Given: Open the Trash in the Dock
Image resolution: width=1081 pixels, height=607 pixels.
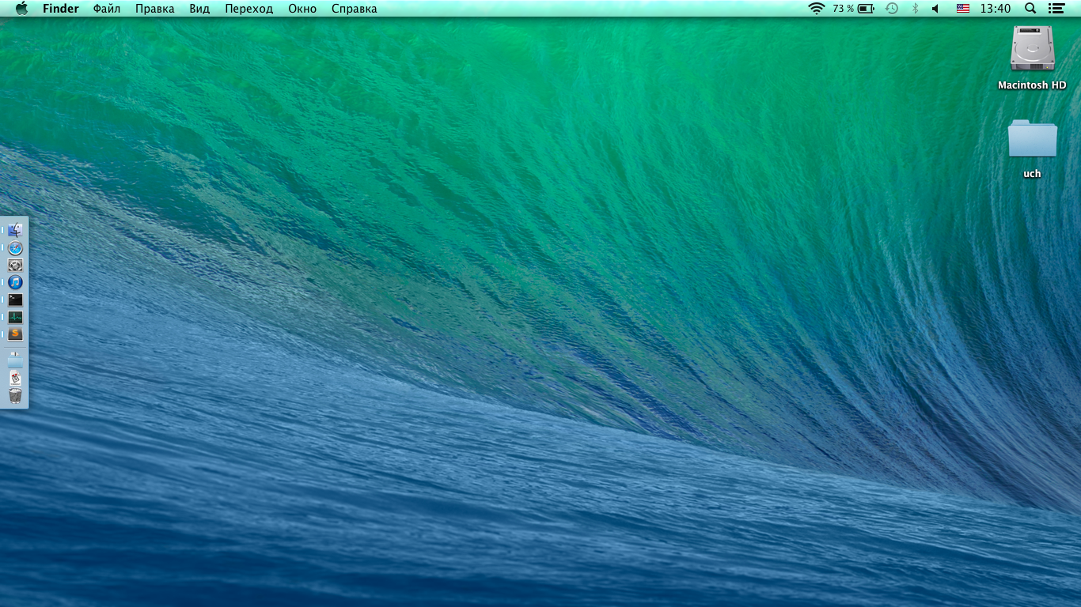Looking at the screenshot, I should coord(15,396).
